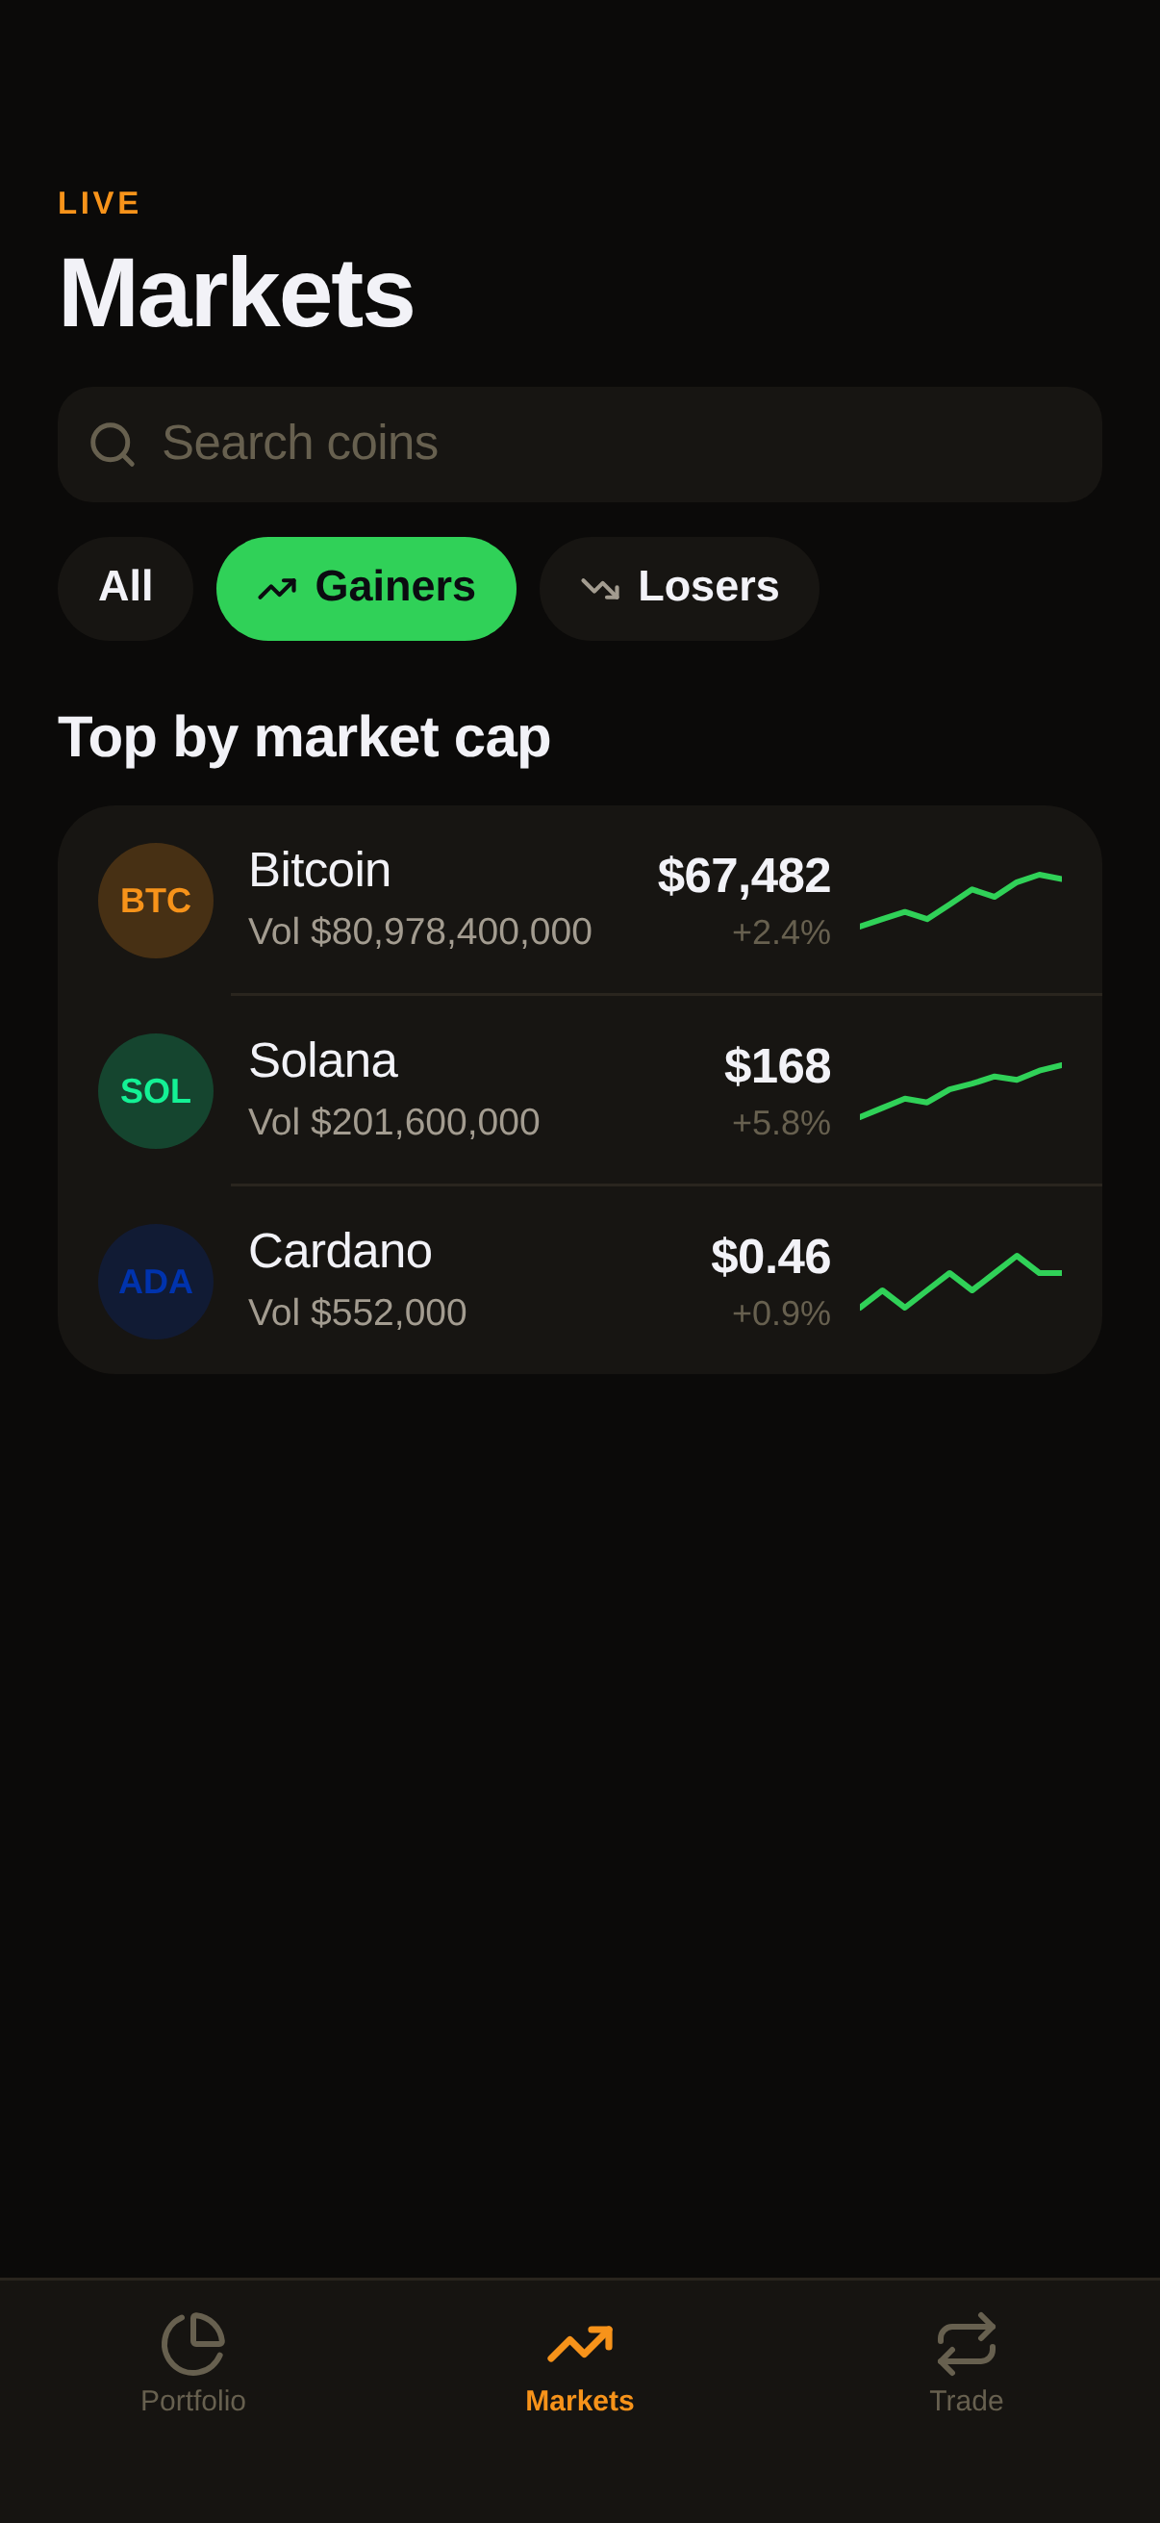
Task: Toggle the Gainers filter chip
Action: [x=366, y=589]
